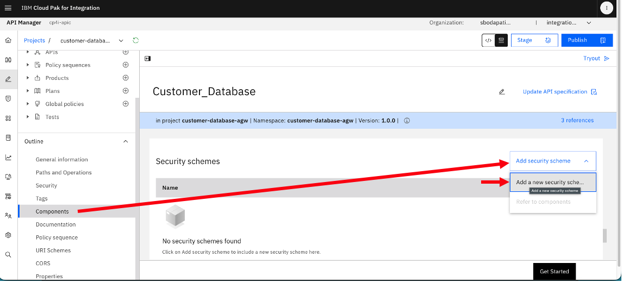
Task: Add a new plan with plus icon
Action: (126, 91)
